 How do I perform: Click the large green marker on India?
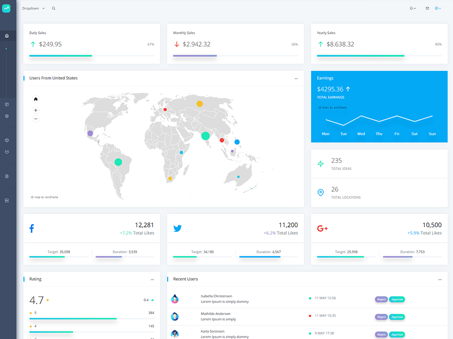pyautogui.click(x=205, y=136)
